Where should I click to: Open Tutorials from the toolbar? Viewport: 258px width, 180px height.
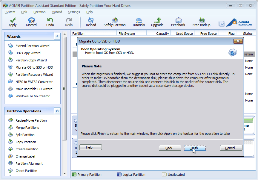click(x=138, y=22)
